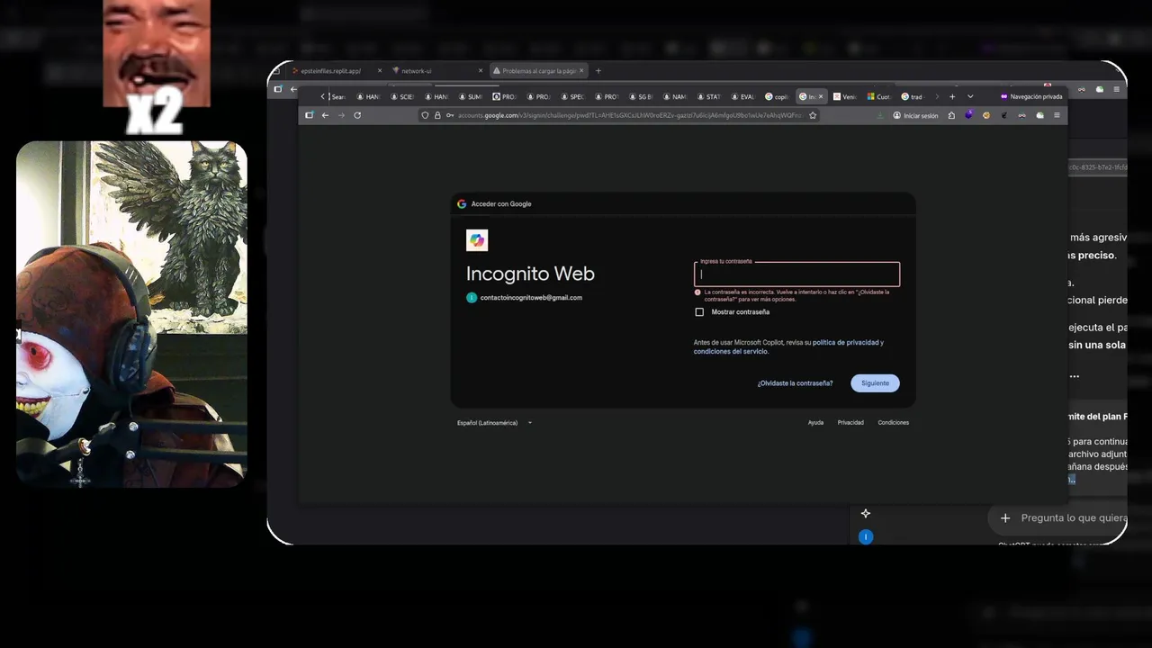
Task: Click the reload page button in front browser
Action: point(357,115)
